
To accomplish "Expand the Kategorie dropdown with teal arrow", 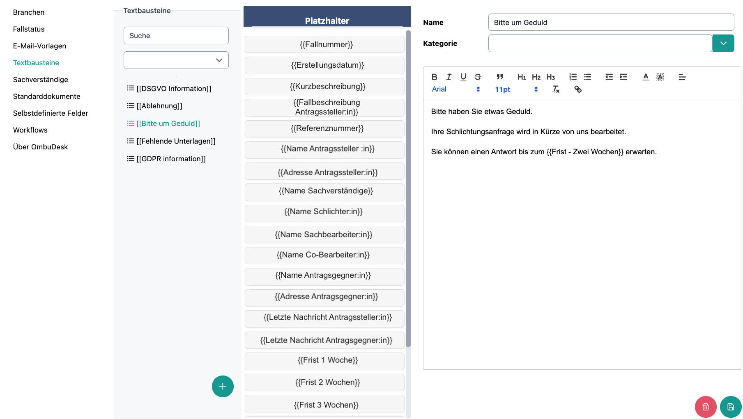I will (x=723, y=43).
